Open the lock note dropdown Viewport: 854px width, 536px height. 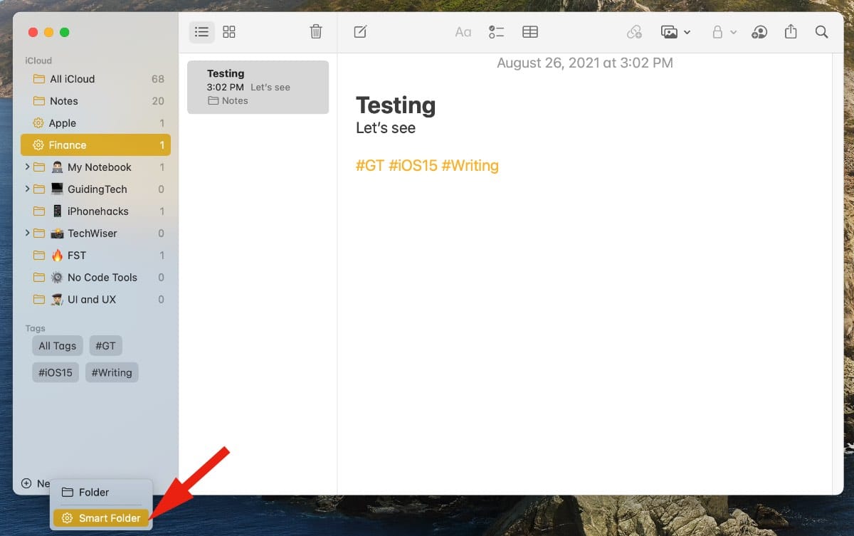pyautogui.click(x=724, y=32)
